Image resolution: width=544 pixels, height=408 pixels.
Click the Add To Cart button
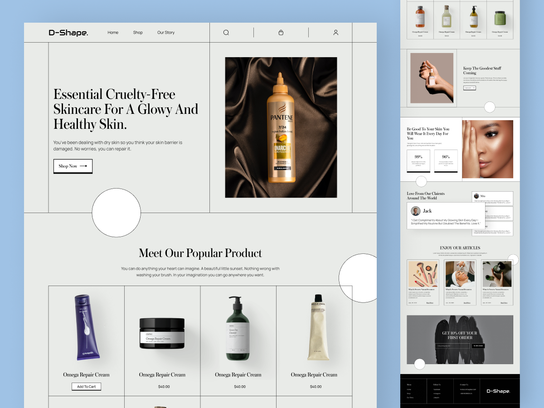pos(86,387)
